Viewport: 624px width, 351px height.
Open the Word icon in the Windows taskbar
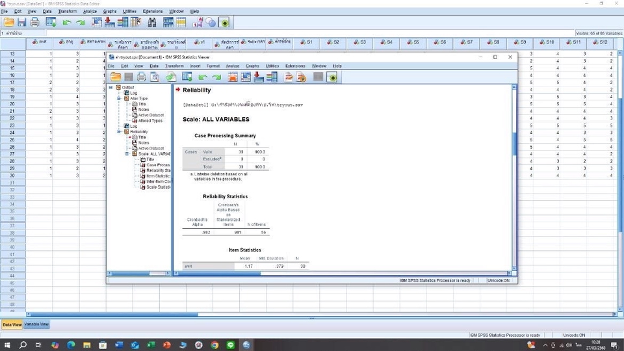point(119,344)
